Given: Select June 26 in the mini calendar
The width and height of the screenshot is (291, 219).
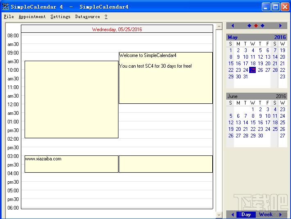Looking at the screenshot, I should 231,135.
